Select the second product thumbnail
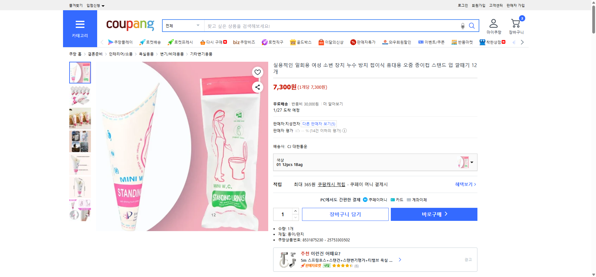Image resolution: width=596 pixels, height=277 pixels. [x=80, y=96]
